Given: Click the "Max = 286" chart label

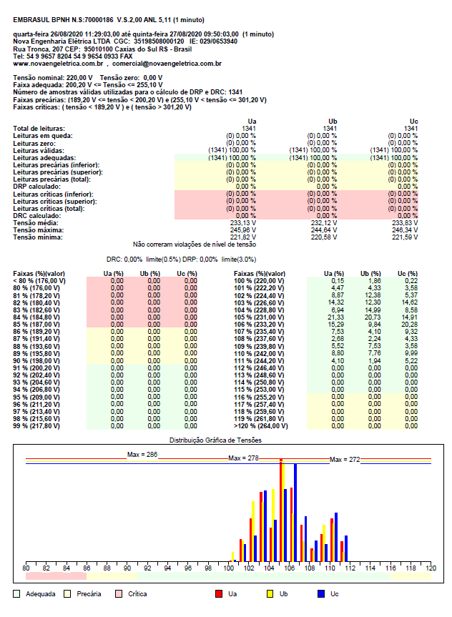Looking at the screenshot, I should coord(142,455).
